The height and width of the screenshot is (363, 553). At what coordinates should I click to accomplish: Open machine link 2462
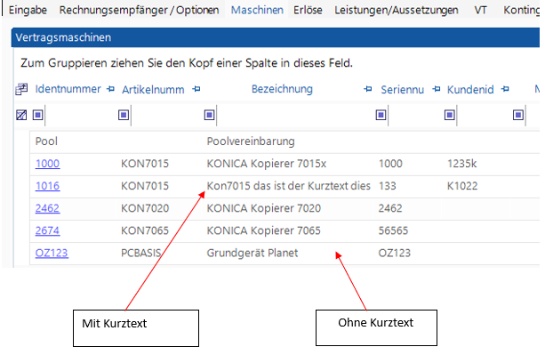tap(47, 208)
